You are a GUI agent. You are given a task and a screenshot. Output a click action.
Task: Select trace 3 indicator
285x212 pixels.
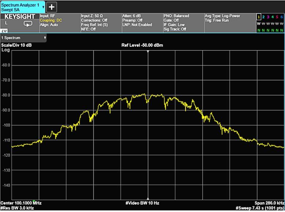click(268, 17)
